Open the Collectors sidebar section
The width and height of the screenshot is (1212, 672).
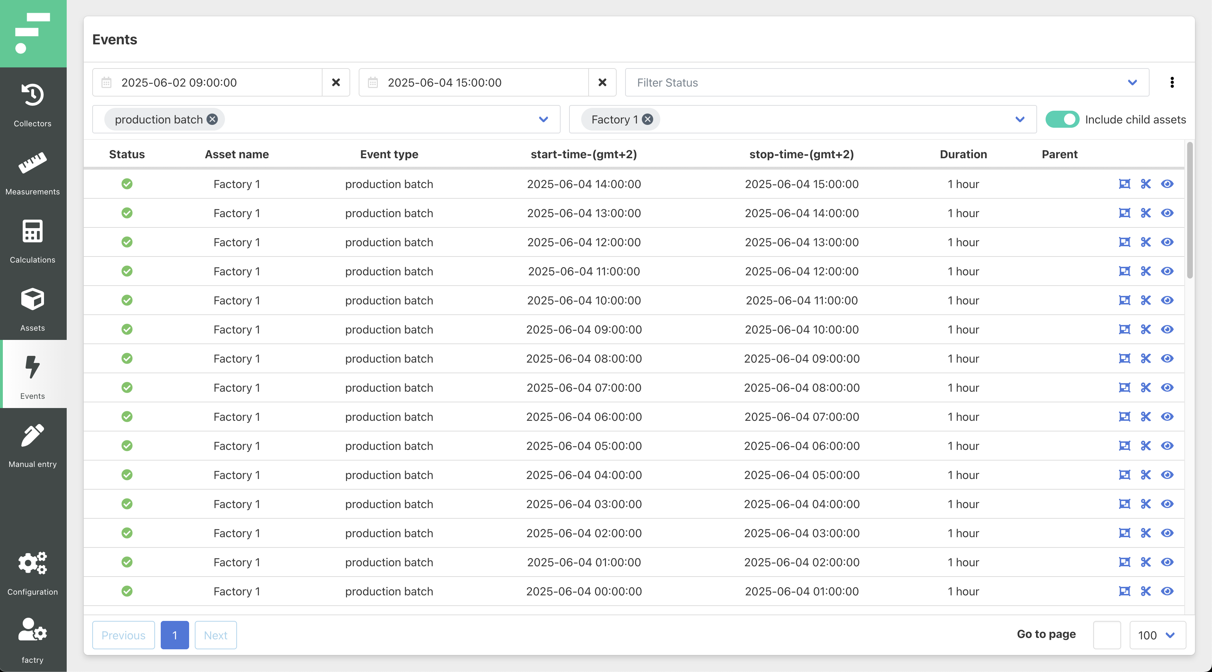[33, 105]
